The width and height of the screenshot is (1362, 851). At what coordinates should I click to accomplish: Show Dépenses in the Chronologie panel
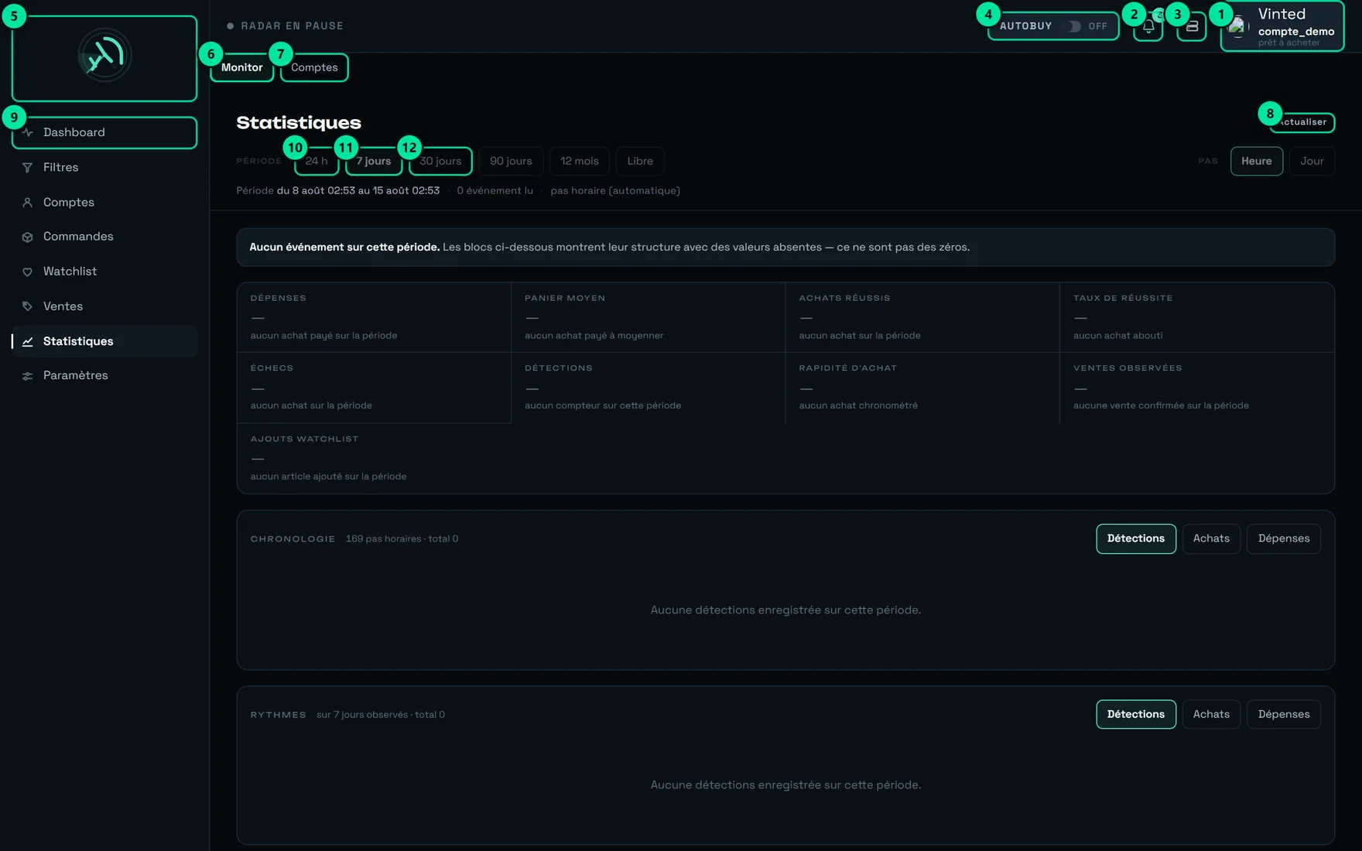1284,538
